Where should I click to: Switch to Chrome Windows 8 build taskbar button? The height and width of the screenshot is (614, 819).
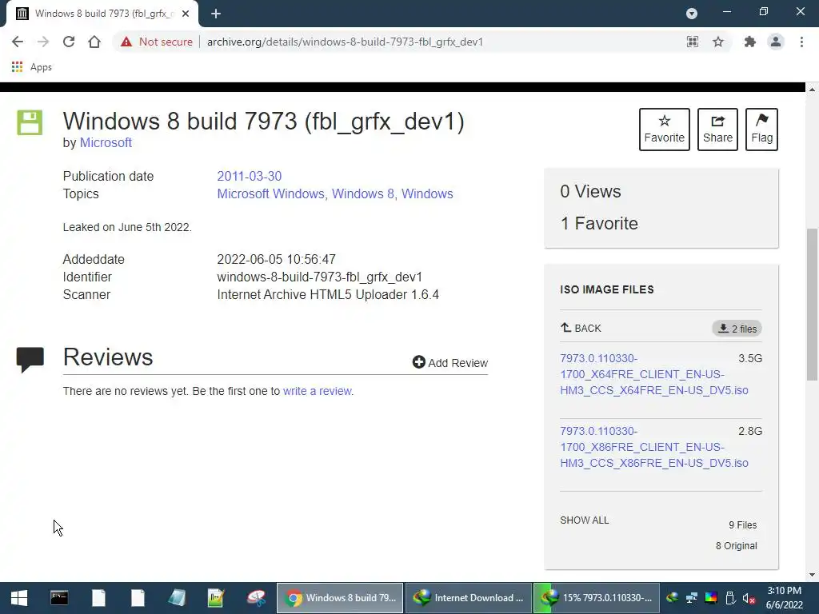pyautogui.click(x=340, y=598)
